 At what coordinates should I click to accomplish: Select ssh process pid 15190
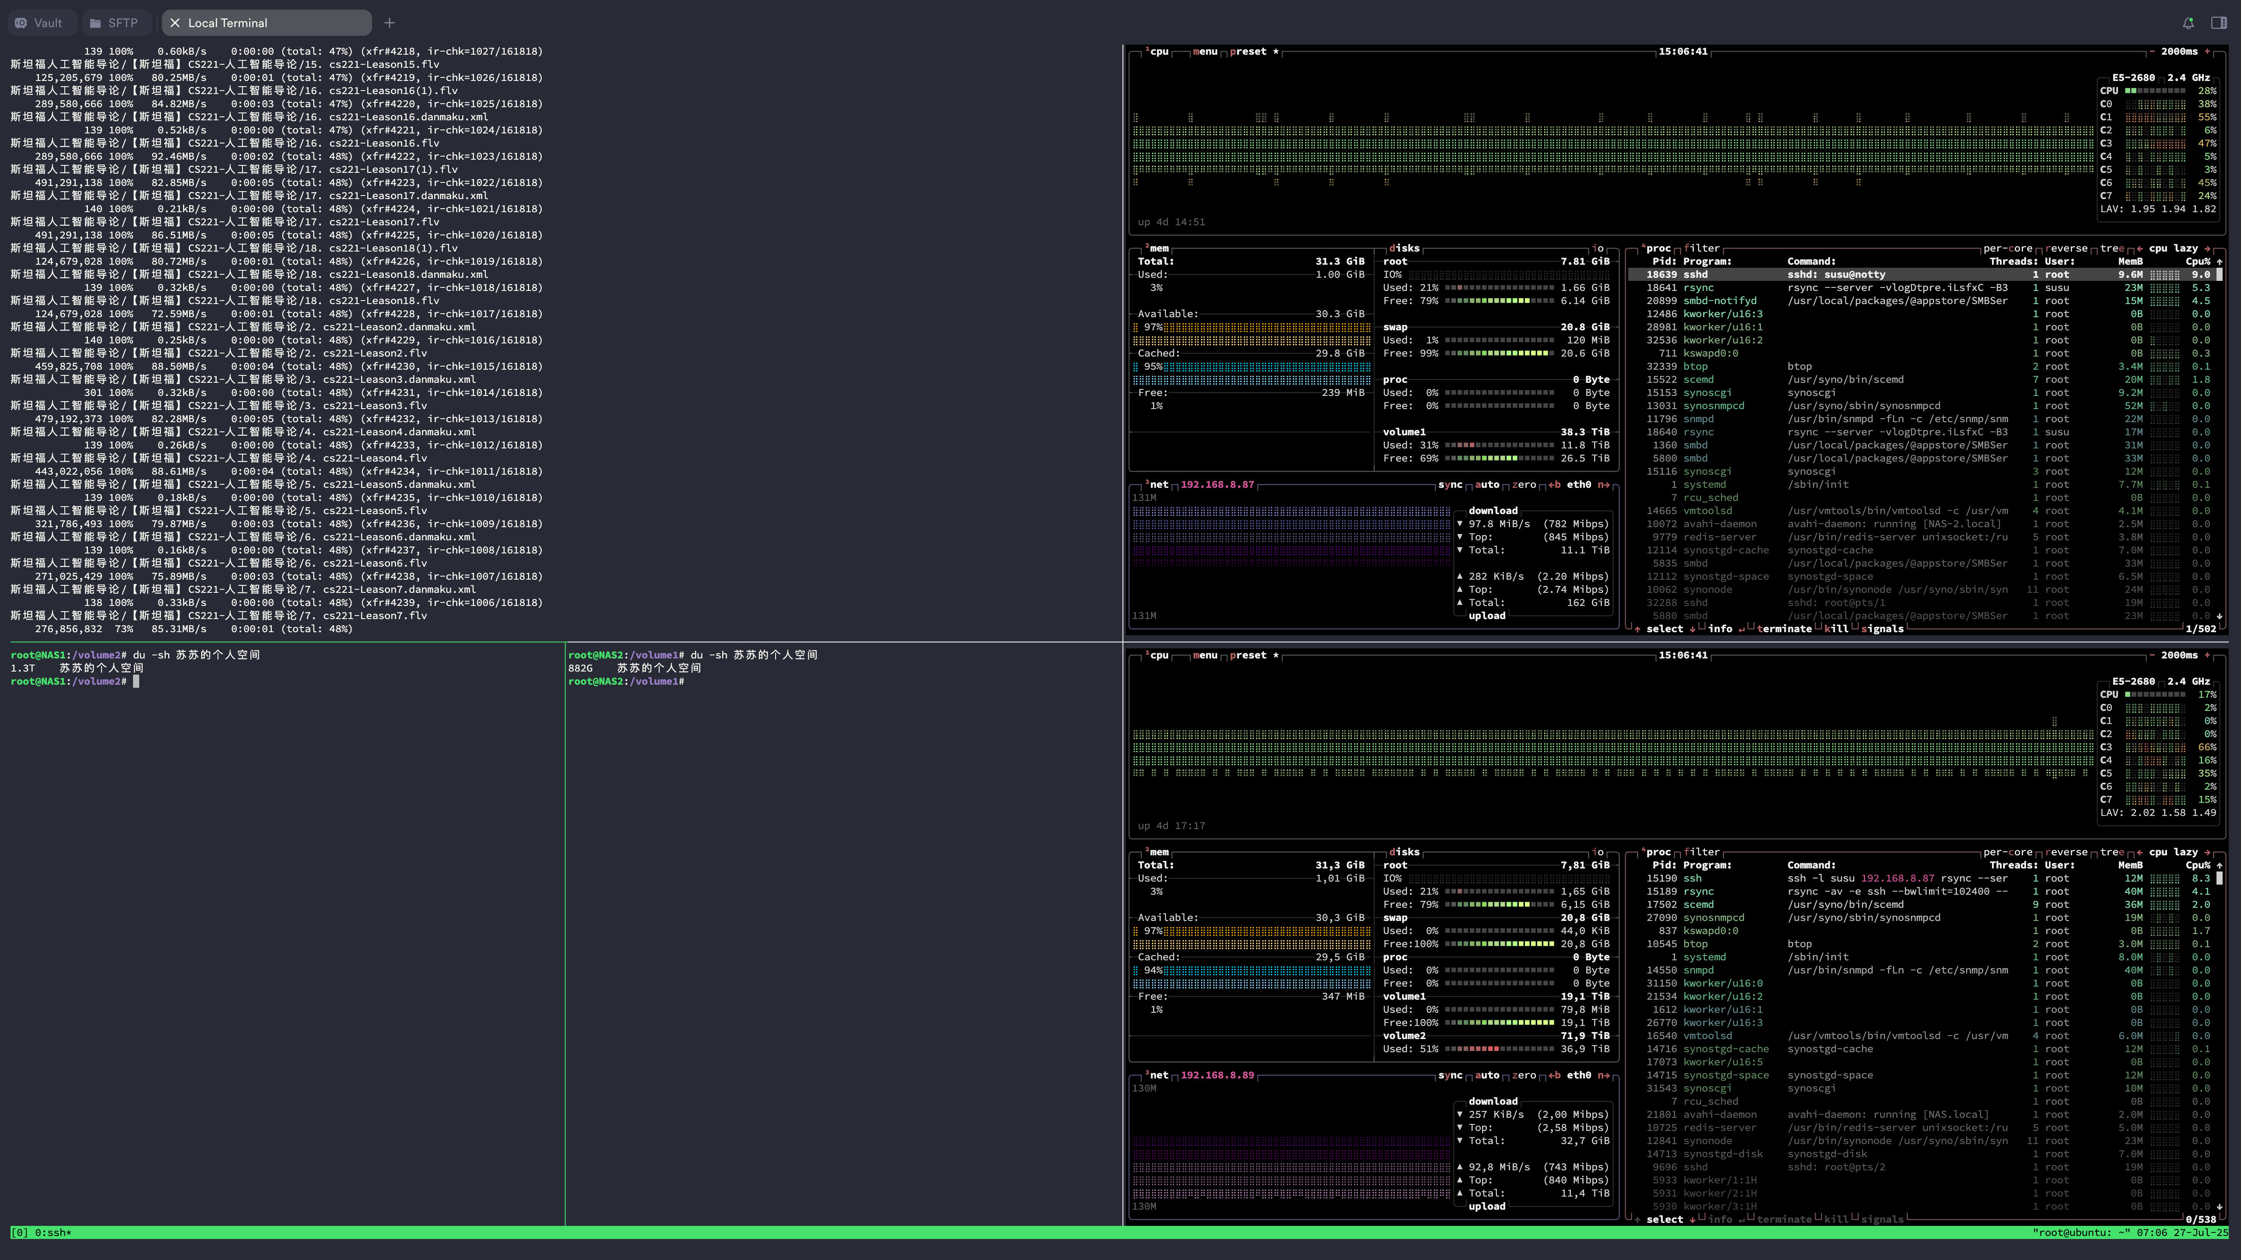coord(1921,877)
